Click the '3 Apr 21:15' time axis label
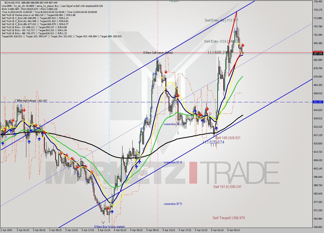 coord(104,230)
